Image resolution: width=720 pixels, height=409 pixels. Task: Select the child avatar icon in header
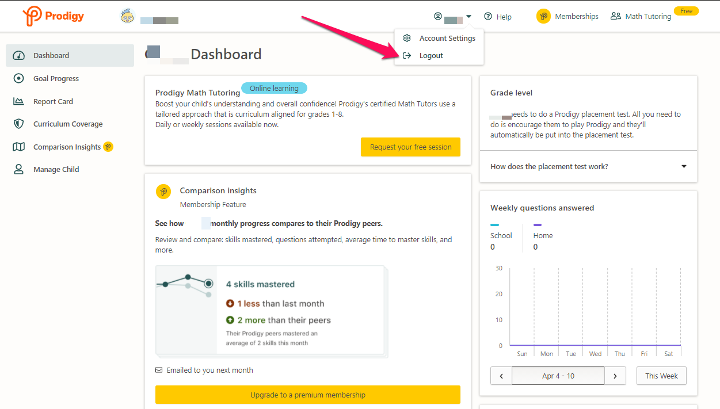127,16
